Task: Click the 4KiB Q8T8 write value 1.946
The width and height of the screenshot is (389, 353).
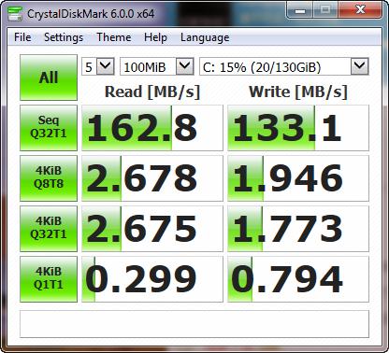Action: 298,178
